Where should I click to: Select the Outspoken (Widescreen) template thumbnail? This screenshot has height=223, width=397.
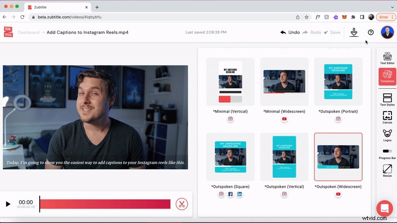tap(338, 157)
